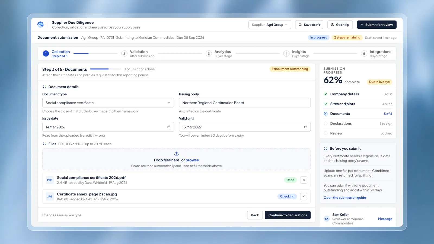Click the Read status on the PDF file

click(x=291, y=180)
